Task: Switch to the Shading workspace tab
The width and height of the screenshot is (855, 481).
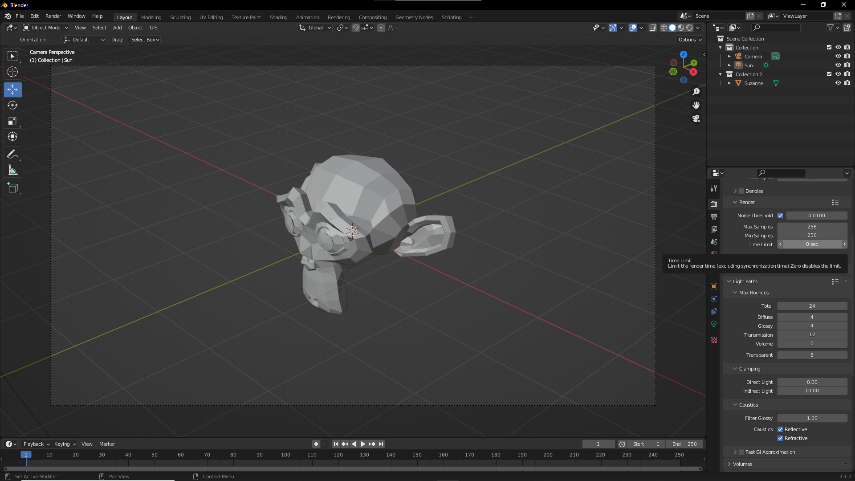Action: pos(278,17)
